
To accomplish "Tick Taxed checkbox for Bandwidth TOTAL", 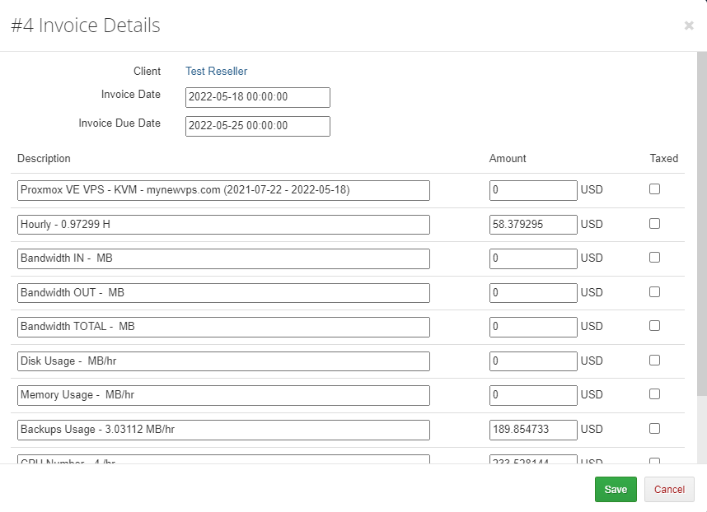I will tap(654, 326).
